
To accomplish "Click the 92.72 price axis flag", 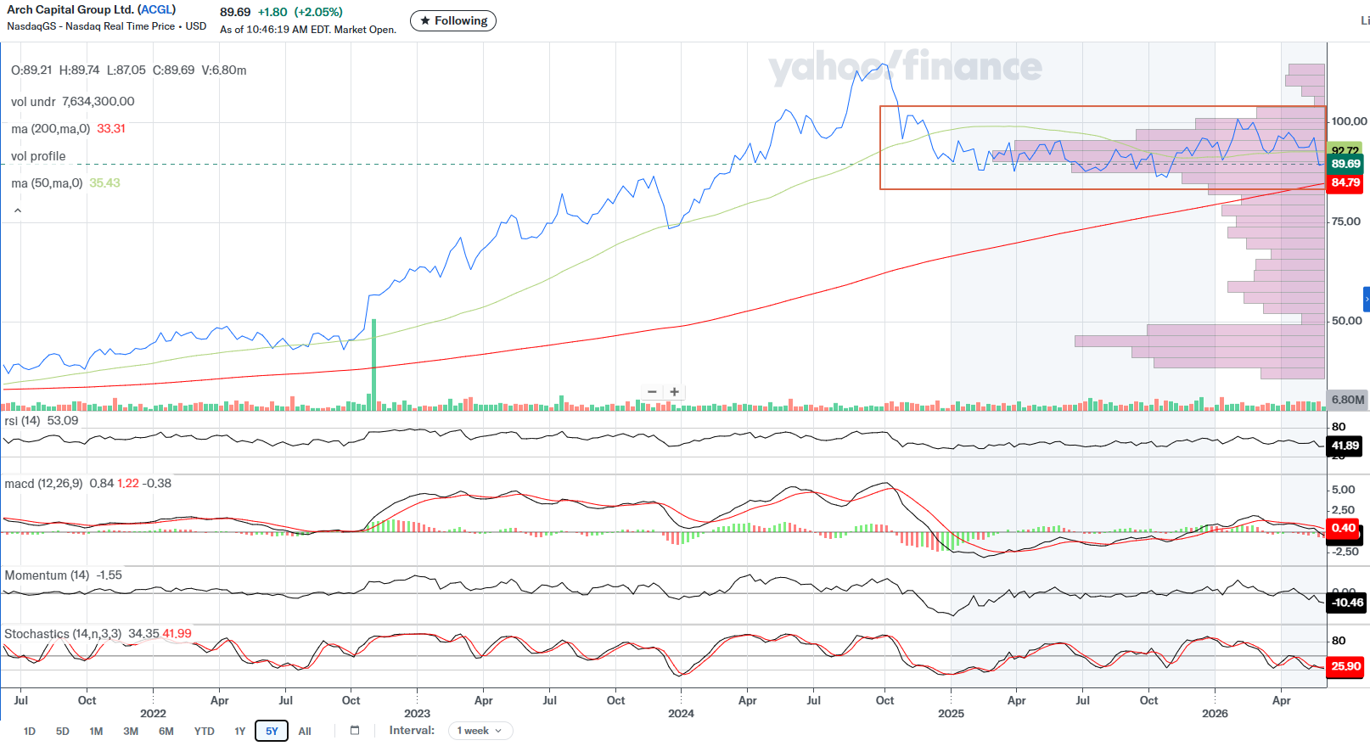I will 1345,149.
